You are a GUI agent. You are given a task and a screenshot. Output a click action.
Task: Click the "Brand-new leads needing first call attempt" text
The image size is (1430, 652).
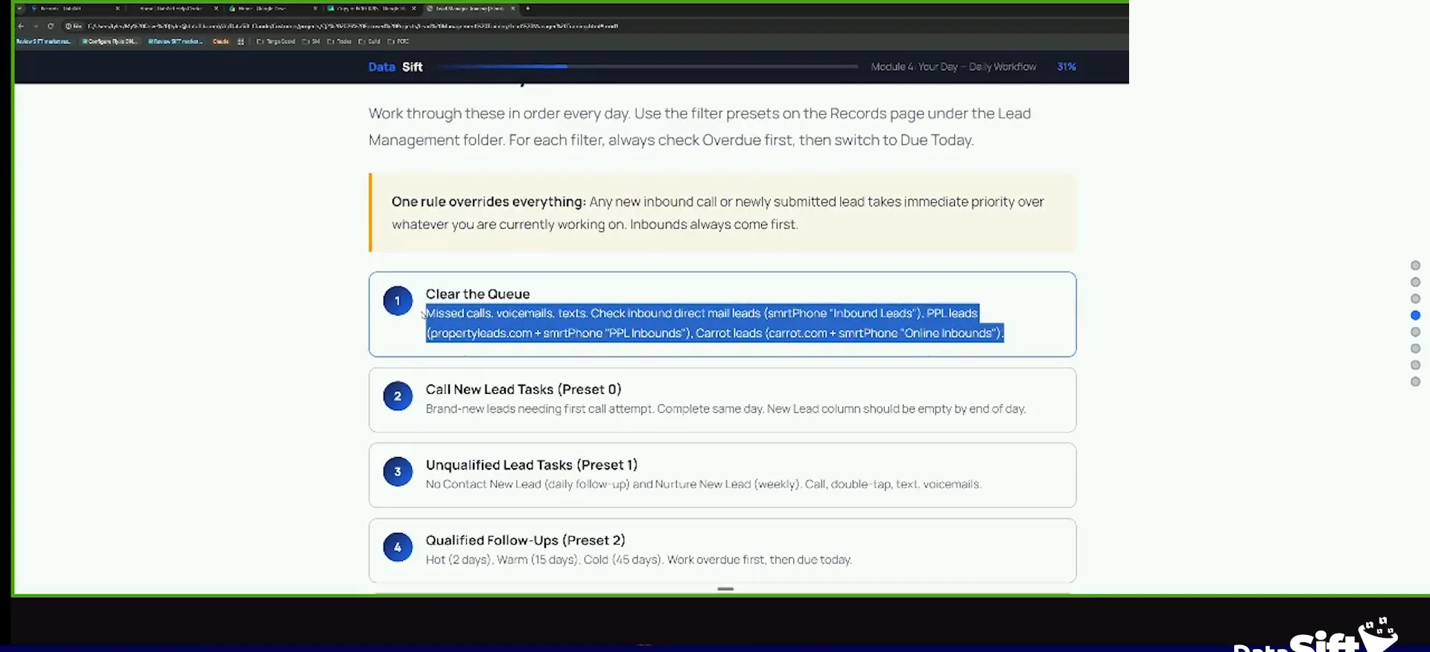[726, 409]
